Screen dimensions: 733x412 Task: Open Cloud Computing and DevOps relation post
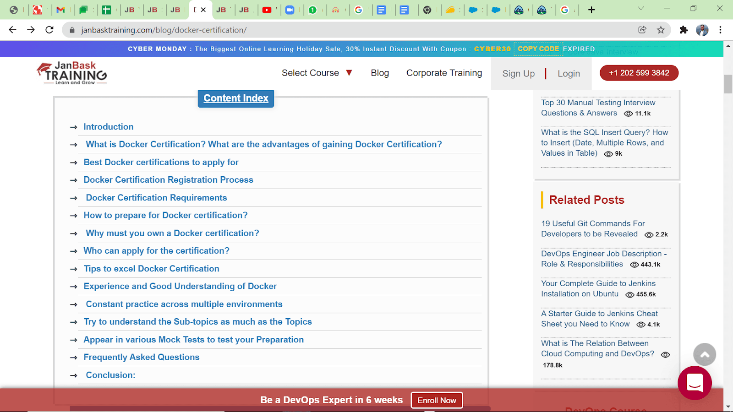coord(597,348)
